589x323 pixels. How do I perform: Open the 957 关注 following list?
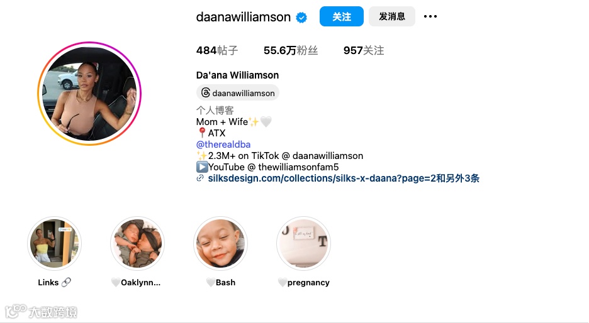click(x=364, y=50)
